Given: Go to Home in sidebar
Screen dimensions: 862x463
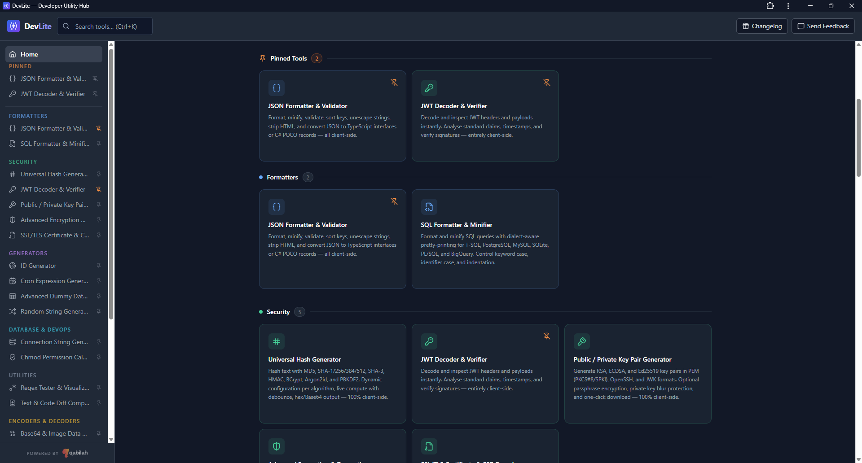Looking at the screenshot, I should pos(54,54).
